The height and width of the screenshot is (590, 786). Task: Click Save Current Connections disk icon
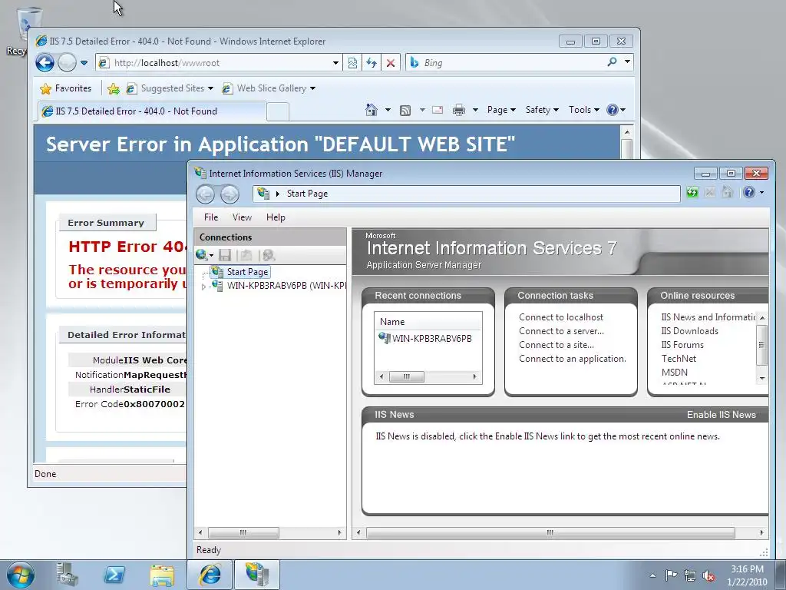click(x=225, y=255)
